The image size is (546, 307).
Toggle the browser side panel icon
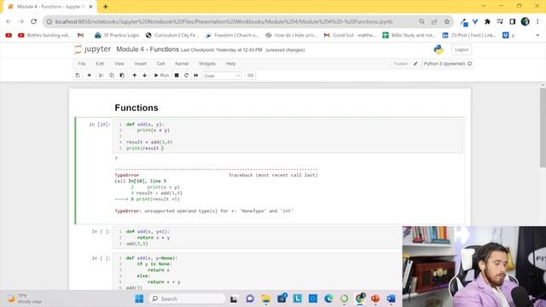pos(512,21)
